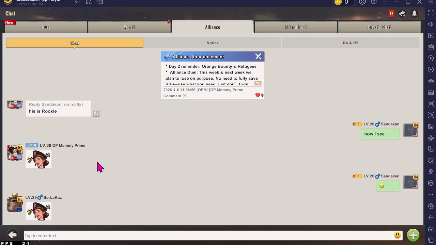Open BlueStacks hamburger menu
The width and height of the screenshot is (436, 245).
(x=385, y=2)
